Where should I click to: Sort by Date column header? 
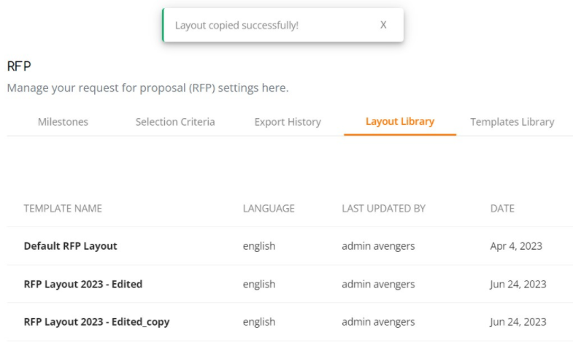click(x=502, y=208)
